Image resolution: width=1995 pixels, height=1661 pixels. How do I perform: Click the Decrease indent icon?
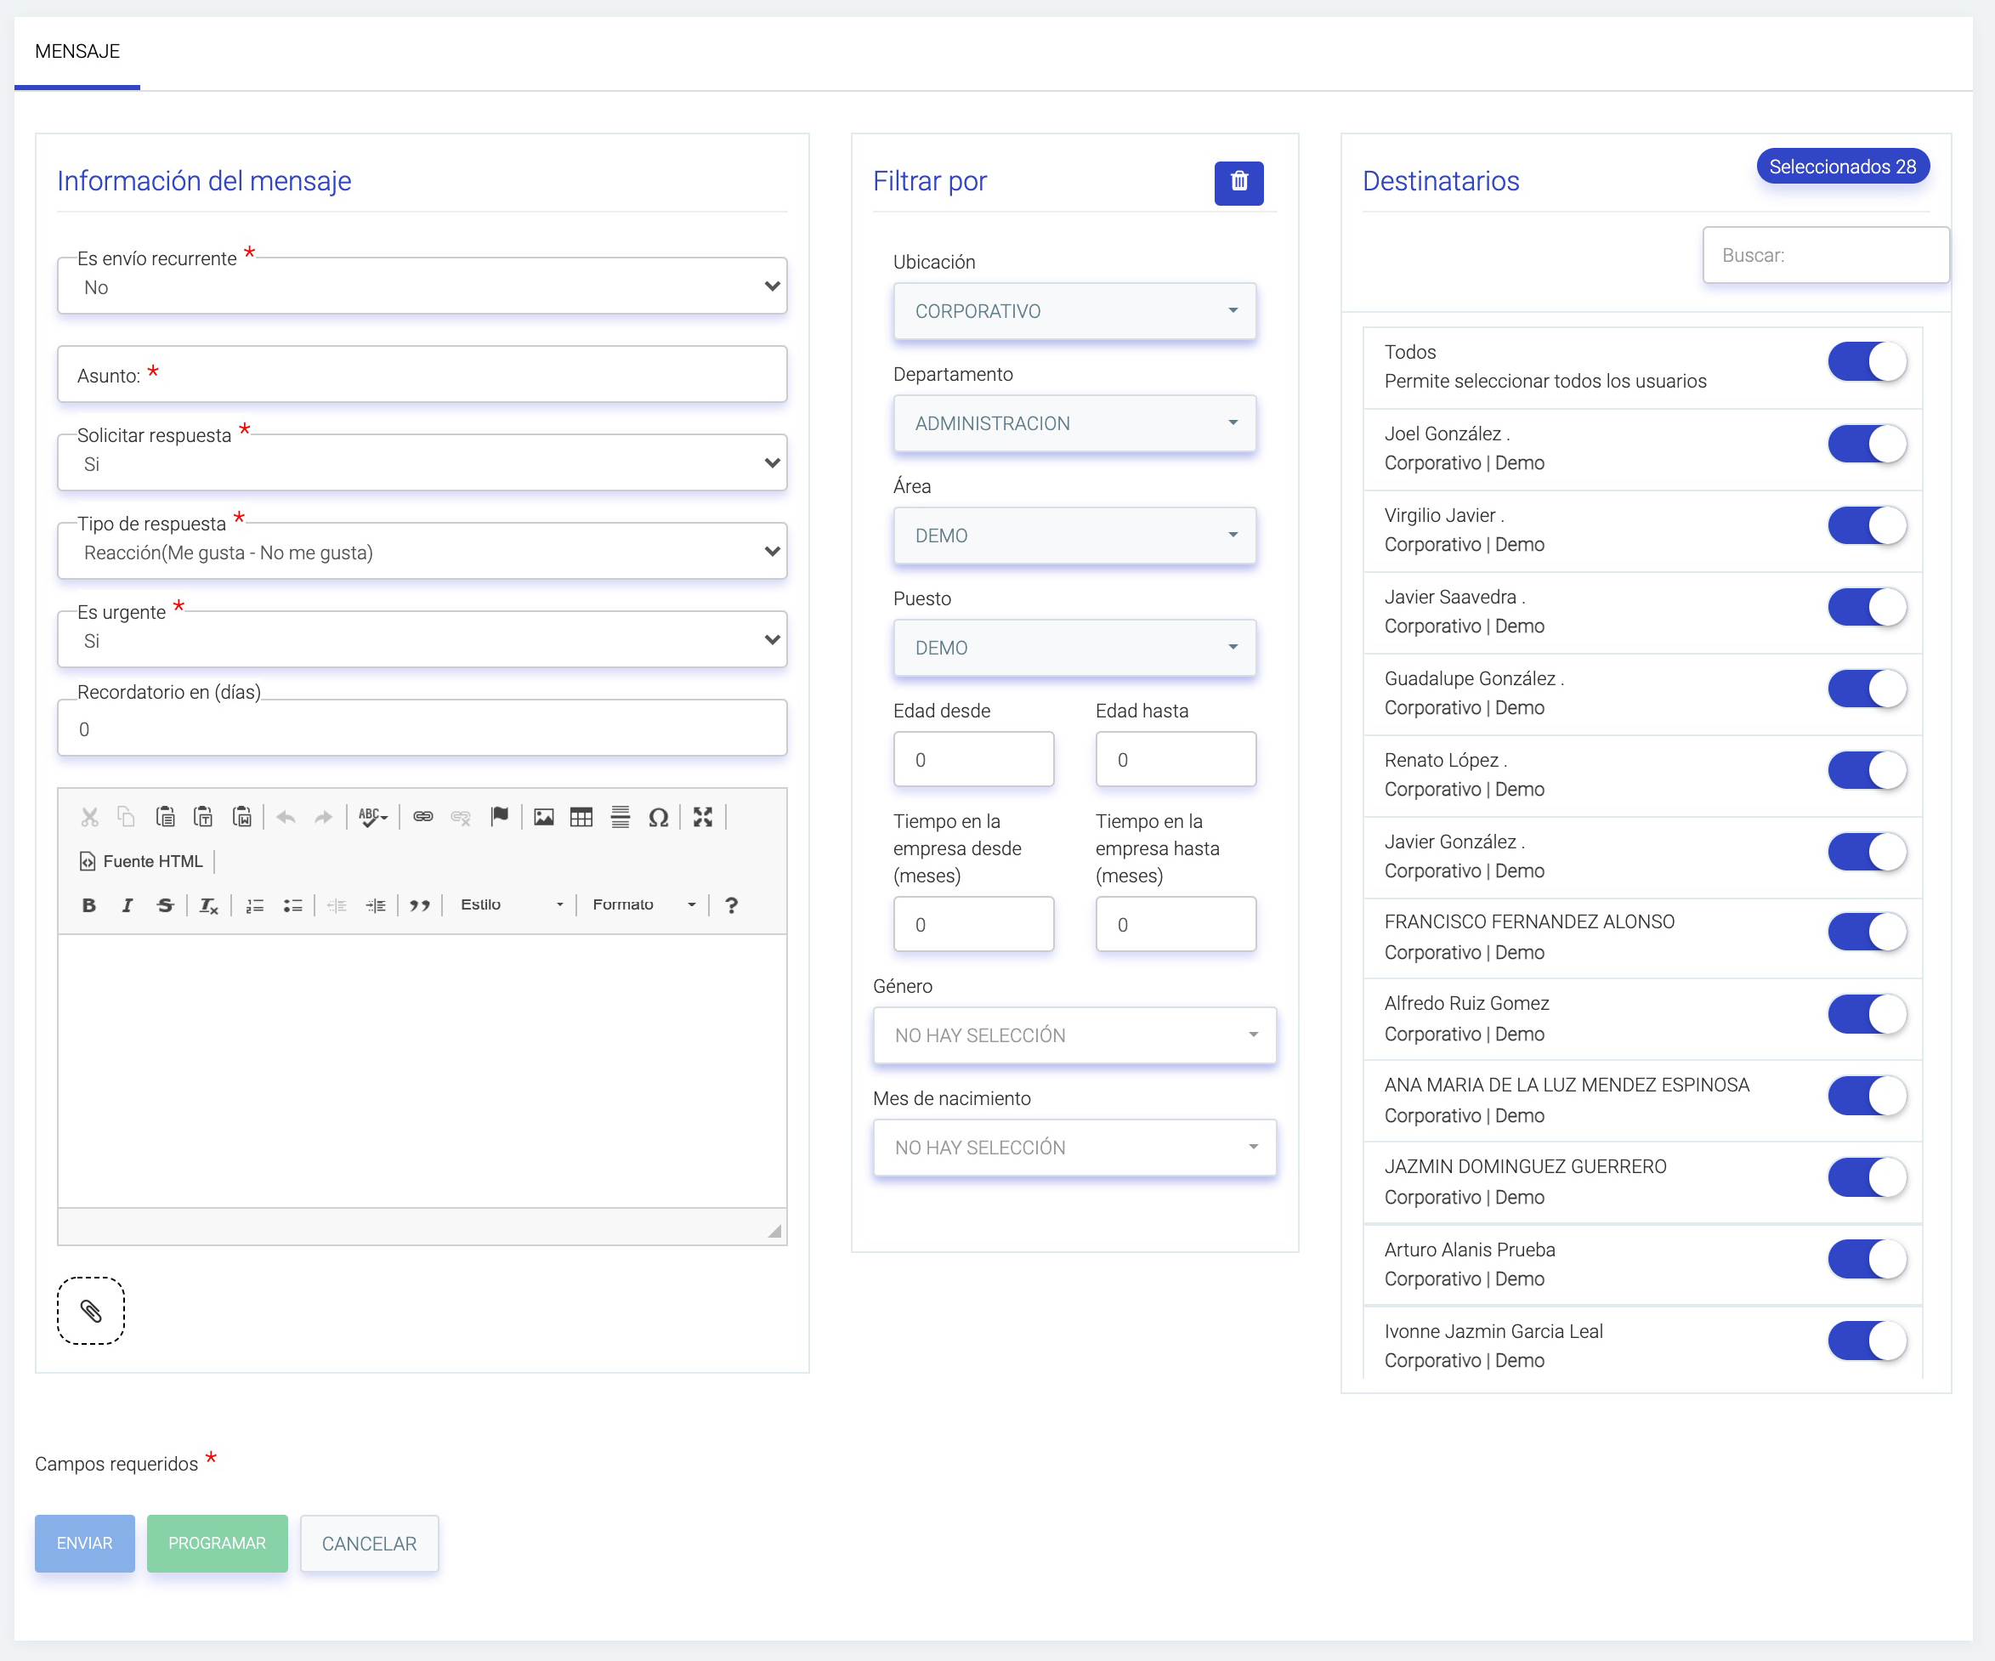click(337, 905)
